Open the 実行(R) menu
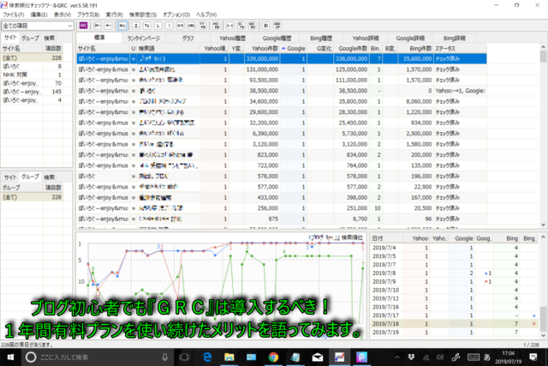This screenshot has height=366, width=548. [x=114, y=15]
